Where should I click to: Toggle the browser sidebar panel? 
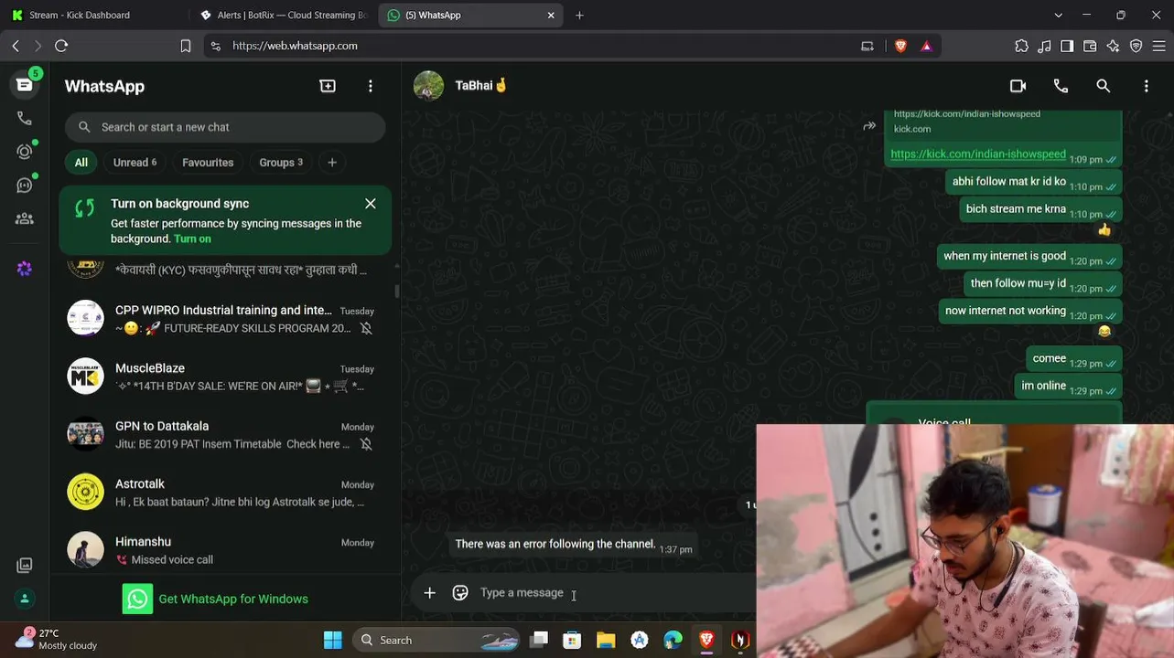click(1067, 46)
